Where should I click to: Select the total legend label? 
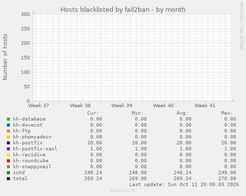coord(20,179)
